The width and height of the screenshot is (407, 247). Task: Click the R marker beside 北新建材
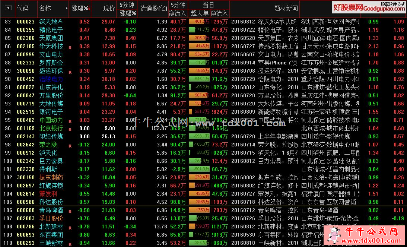click(70, 228)
